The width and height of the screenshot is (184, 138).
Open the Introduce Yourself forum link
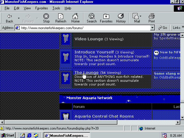coord(94,52)
